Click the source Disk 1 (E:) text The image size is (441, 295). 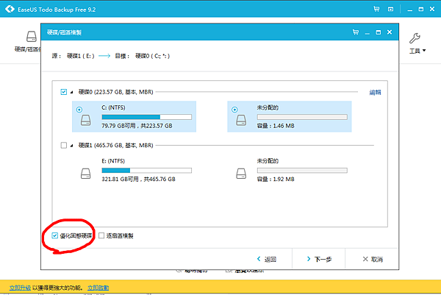pos(80,56)
